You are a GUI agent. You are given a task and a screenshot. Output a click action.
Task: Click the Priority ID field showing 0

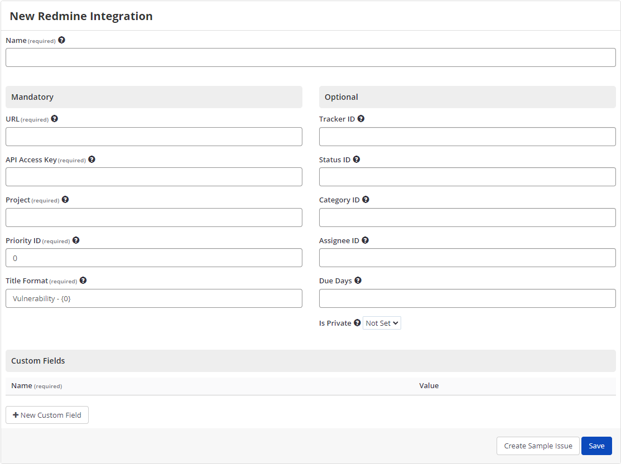pyautogui.click(x=154, y=257)
